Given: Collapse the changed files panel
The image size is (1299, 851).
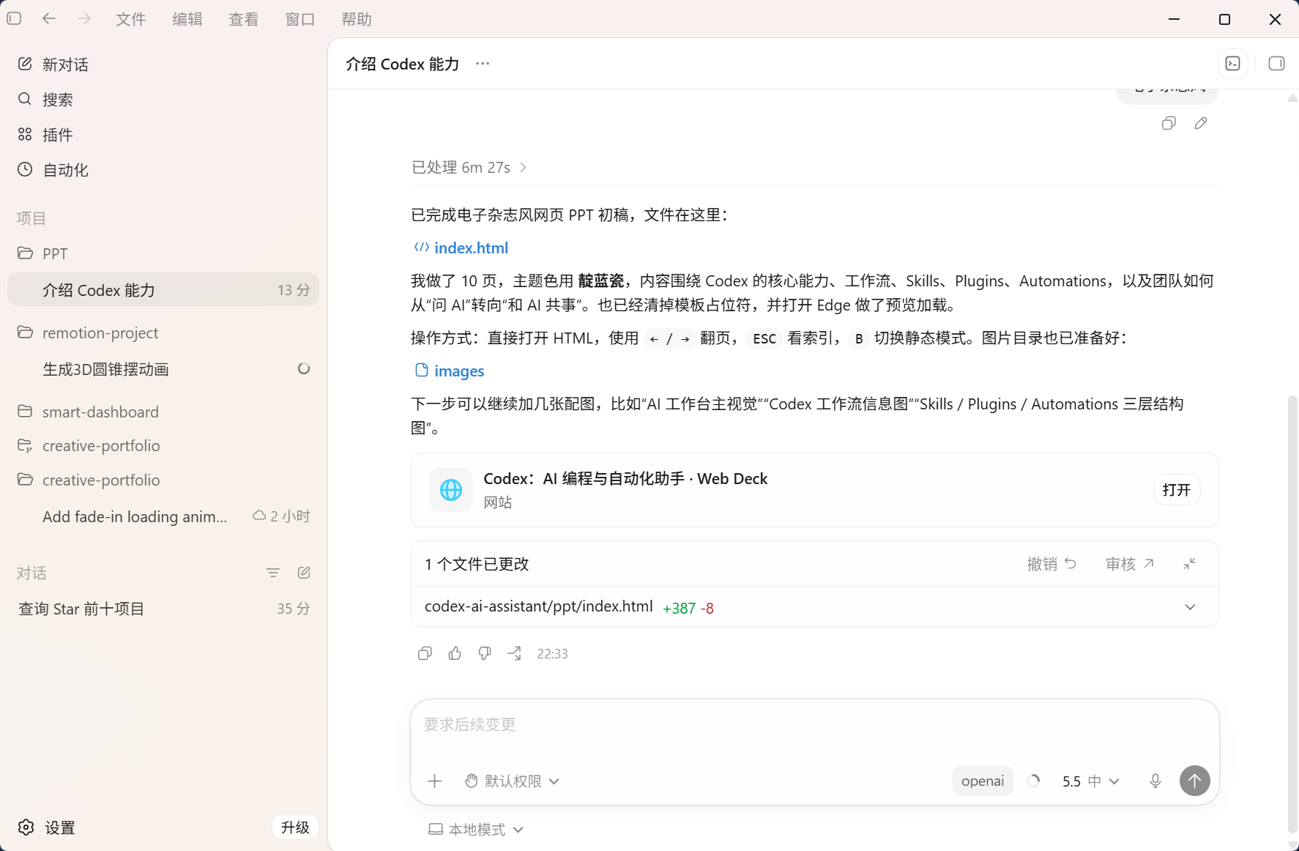Looking at the screenshot, I should (1190, 564).
